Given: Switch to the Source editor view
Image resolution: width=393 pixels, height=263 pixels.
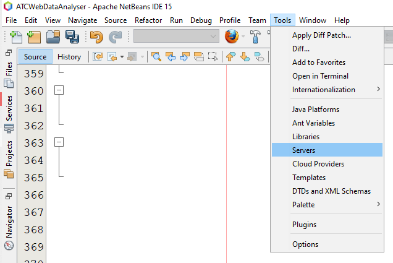Looking at the screenshot, I should click(x=35, y=56).
